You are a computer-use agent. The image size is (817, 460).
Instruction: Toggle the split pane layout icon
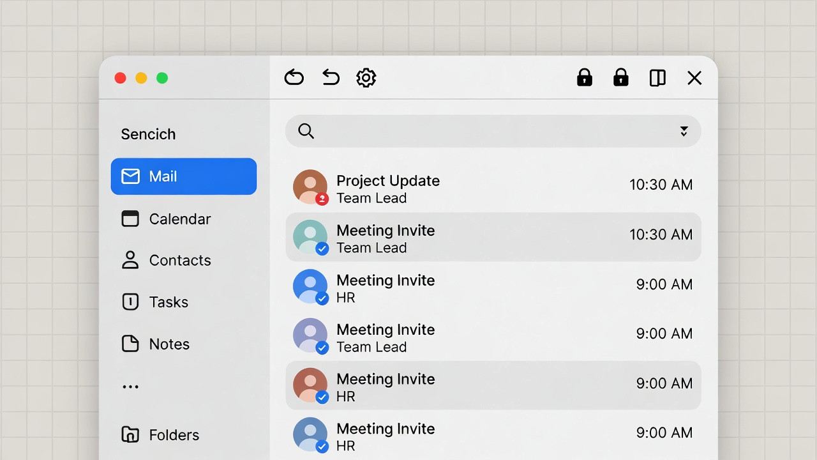click(x=657, y=78)
